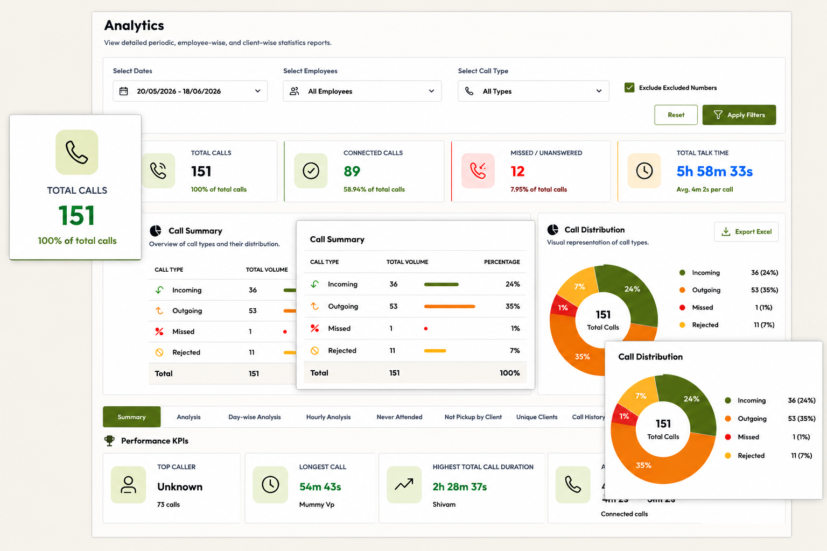Click the green 24% donut segment in the popup Call Distribution

691,400
